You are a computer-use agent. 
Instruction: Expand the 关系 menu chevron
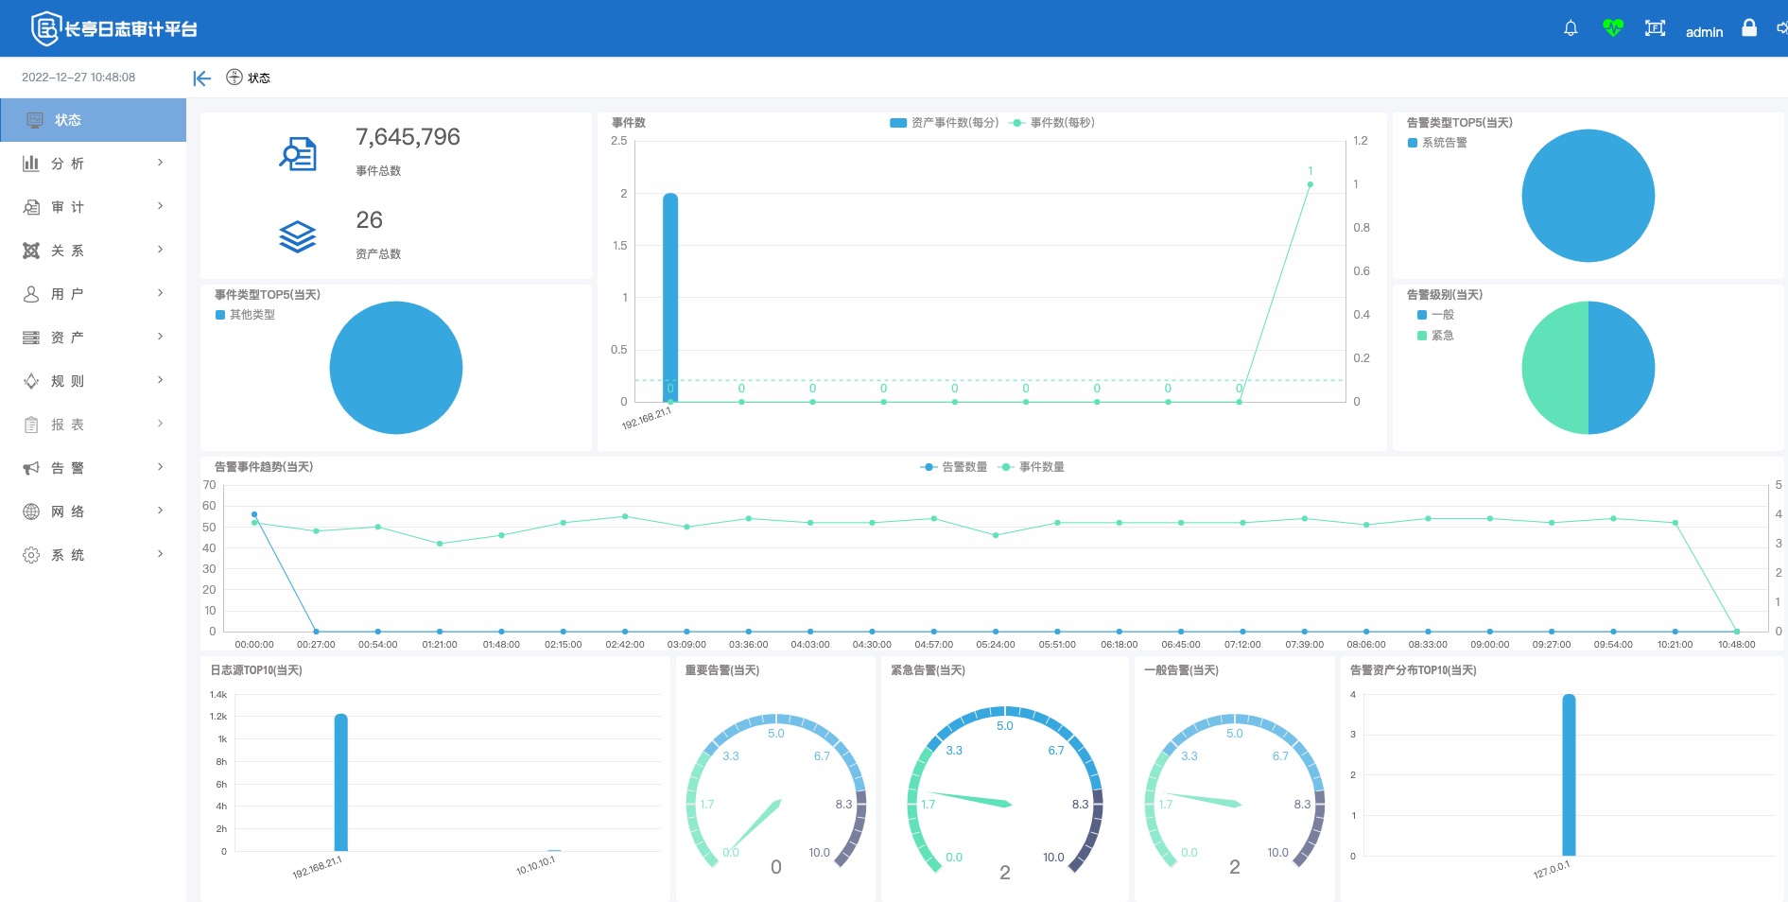coord(160,250)
